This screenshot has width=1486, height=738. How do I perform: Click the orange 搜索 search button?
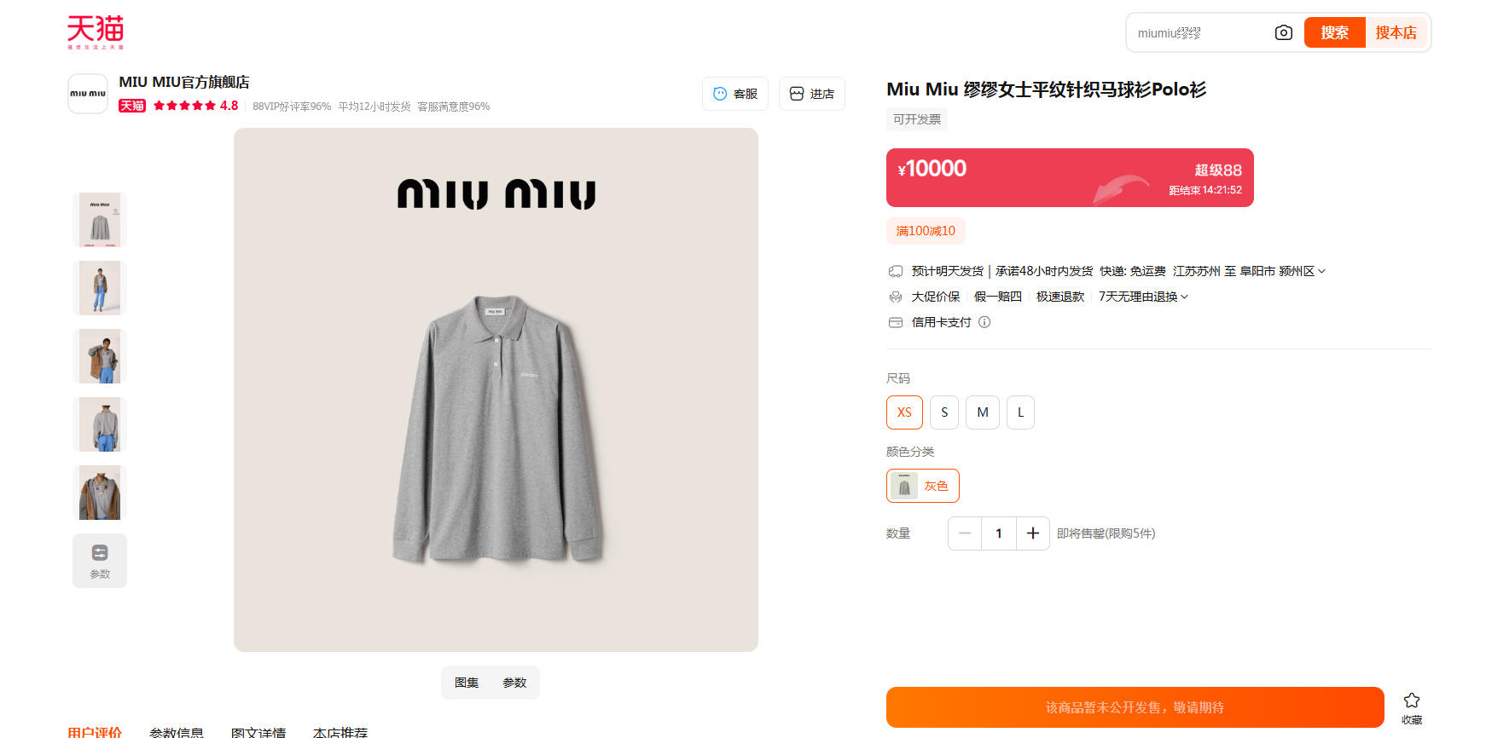1334,32
